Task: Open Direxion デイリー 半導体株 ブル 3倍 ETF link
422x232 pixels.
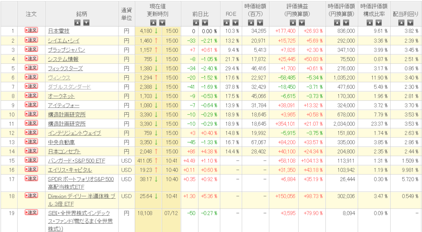Action: (82, 200)
